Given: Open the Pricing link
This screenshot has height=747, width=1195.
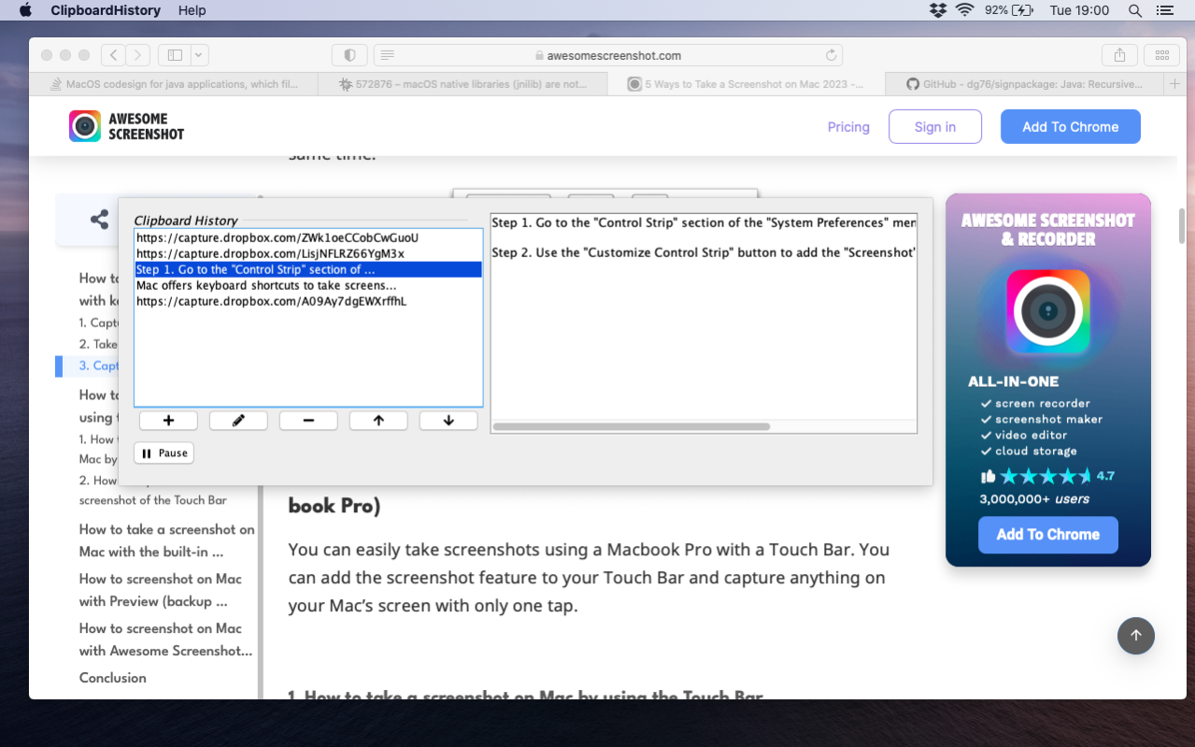Looking at the screenshot, I should click(x=848, y=127).
